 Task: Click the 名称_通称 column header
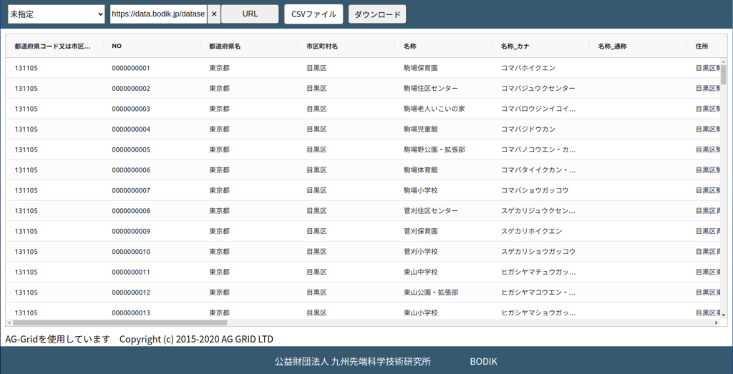pyautogui.click(x=612, y=46)
